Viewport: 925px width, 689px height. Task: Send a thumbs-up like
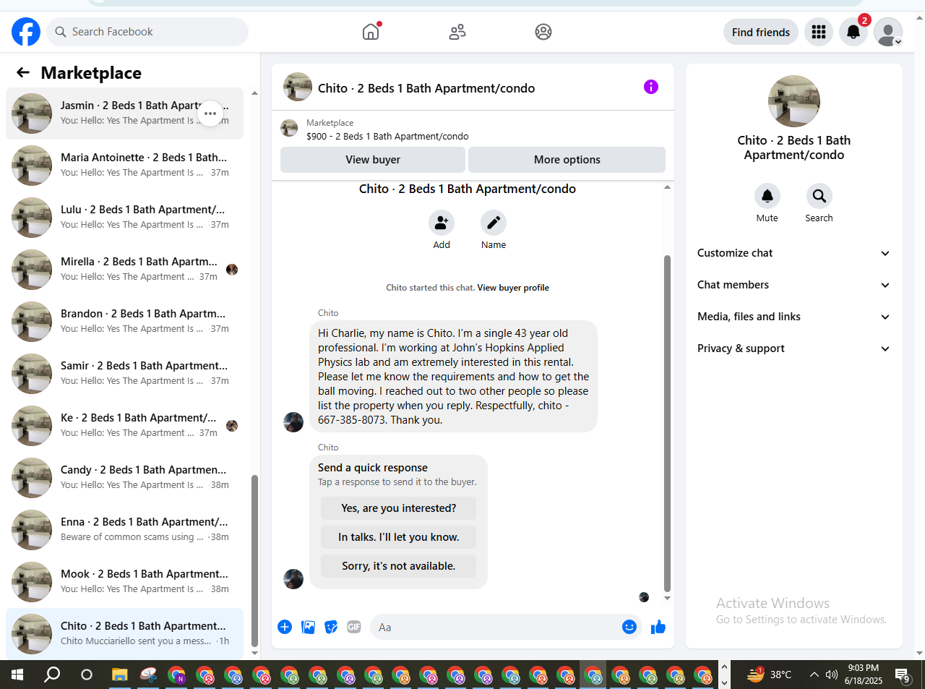click(x=658, y=627)
